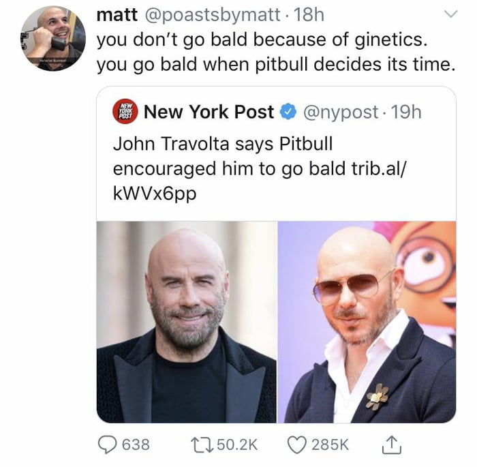
Task: Open the trib.al/kWVx6pp link
Action: click(x=260, y=181)
